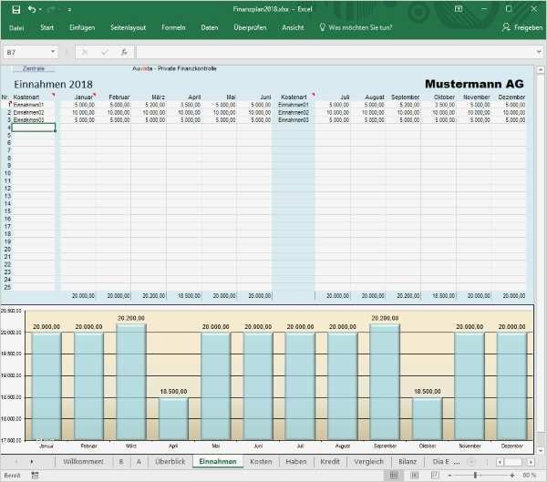The height and width of the screenshot is (482, 547).
Task: Switch to the Kosten sheet tab
Action: (x=261, y=462)
